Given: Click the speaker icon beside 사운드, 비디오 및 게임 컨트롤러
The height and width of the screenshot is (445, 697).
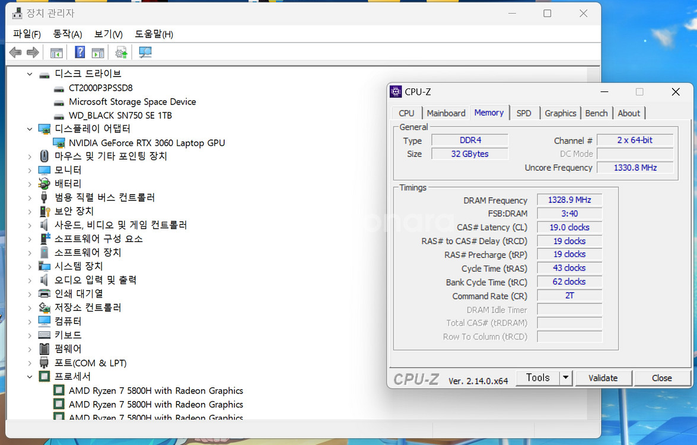Looking at the screenshot, I should coord(44,225).
